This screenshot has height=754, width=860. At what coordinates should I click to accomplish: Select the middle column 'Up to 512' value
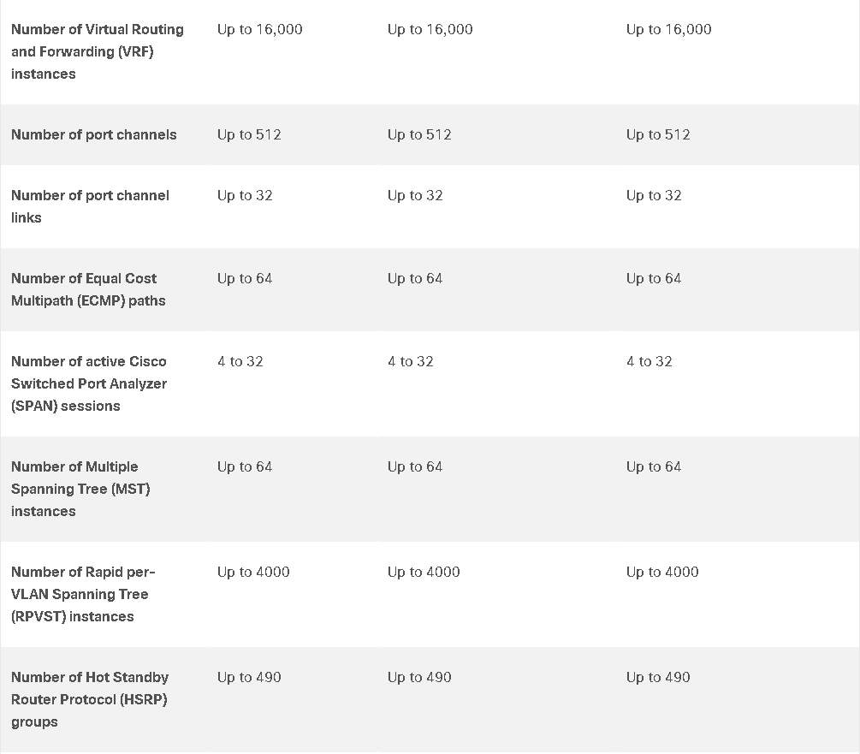pyautogui.click(x=419, y=135)
